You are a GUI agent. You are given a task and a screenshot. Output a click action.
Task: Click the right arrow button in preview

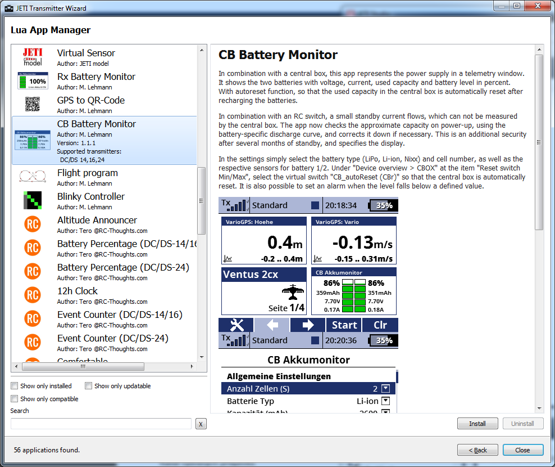coord(308,325)
